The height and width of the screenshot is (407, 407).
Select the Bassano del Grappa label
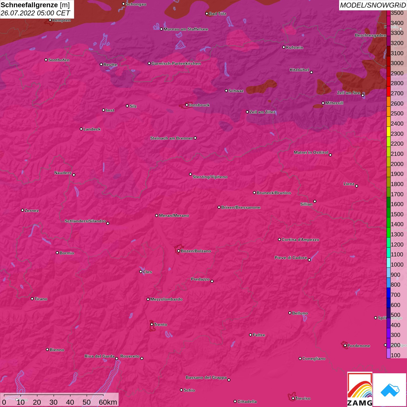[x=206, y=377]
